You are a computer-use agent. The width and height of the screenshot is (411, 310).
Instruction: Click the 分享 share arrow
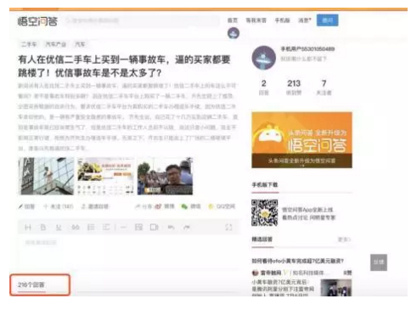click(x=144, y=206)
